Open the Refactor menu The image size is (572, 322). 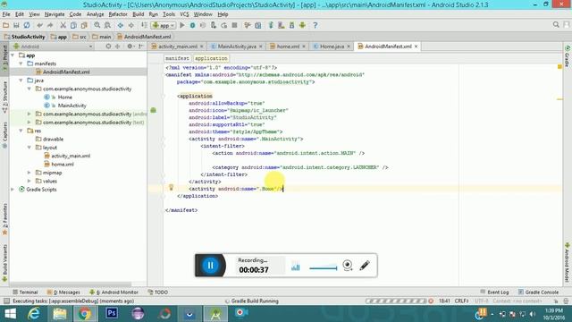[118, 14]
